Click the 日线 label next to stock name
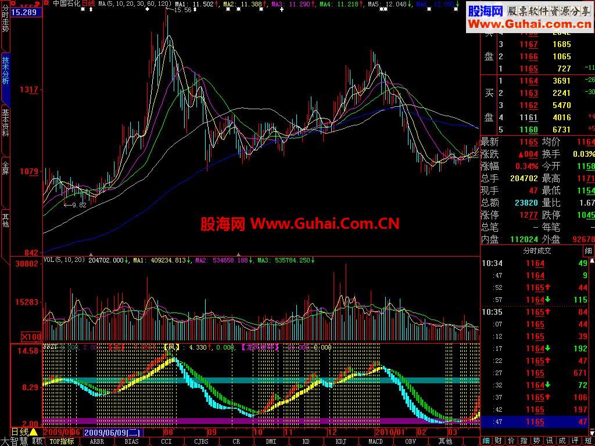The image size is (595, 446). pos(89,3)
